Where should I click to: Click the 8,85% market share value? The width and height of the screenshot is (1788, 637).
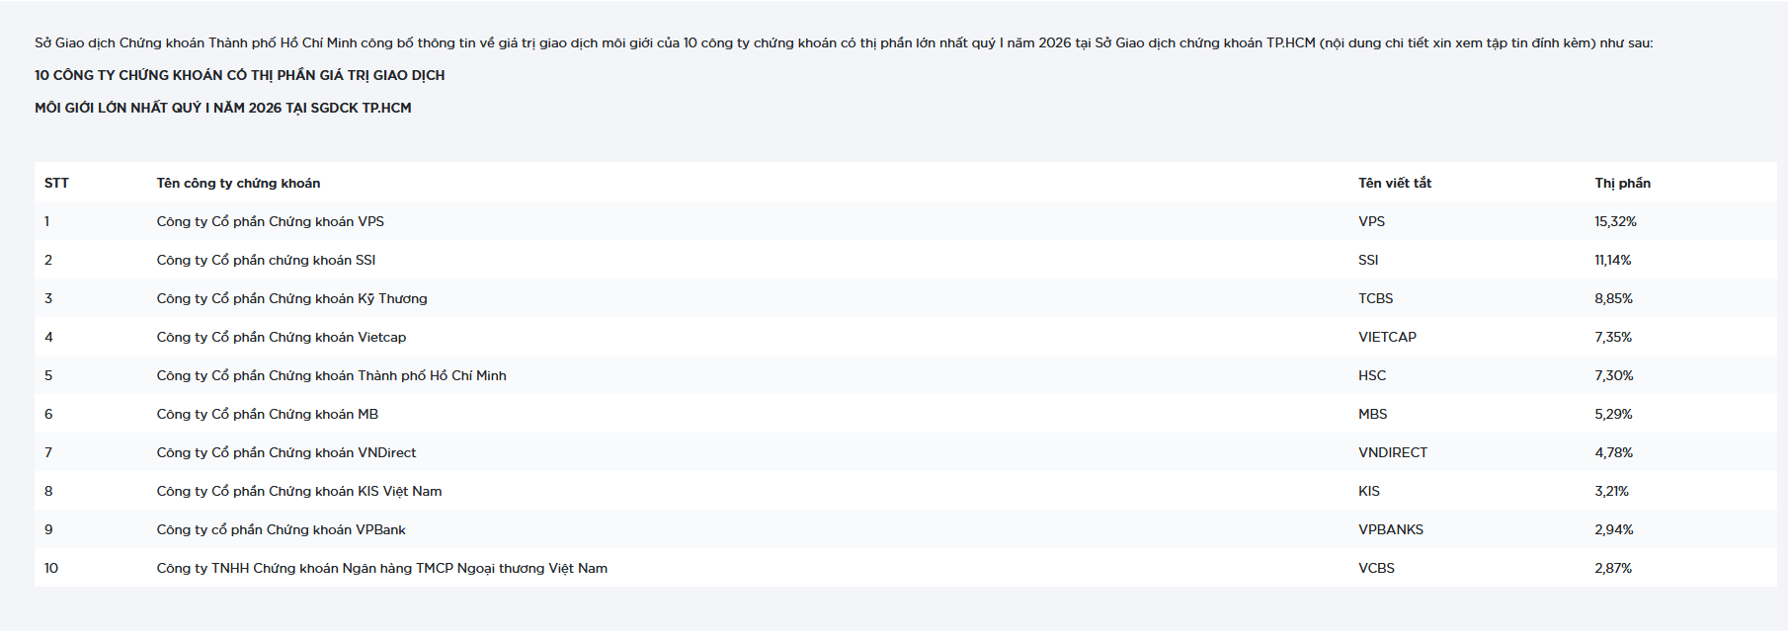point(1613,298)
